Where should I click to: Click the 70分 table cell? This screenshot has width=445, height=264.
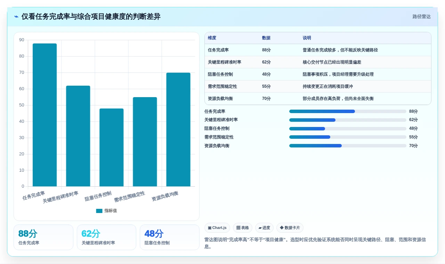pos(266,99)
